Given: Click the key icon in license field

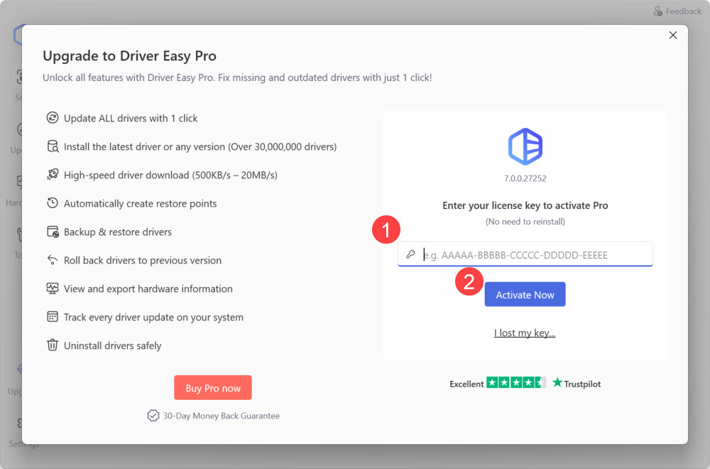Looking at the screenshot, I should 410,254.
